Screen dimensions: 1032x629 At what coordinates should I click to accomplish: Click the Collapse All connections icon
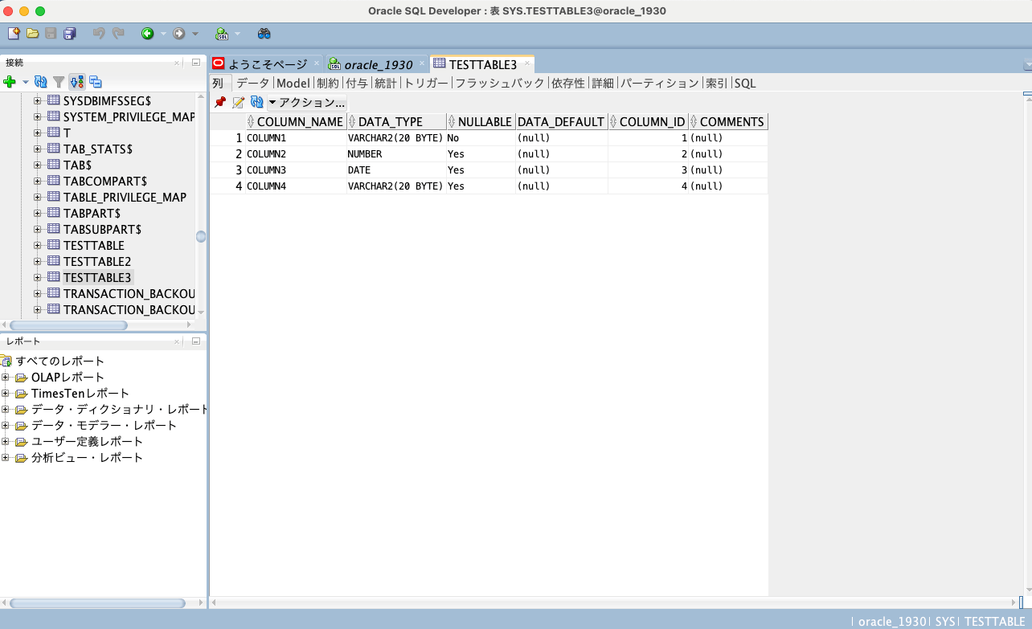coord(96,82)
